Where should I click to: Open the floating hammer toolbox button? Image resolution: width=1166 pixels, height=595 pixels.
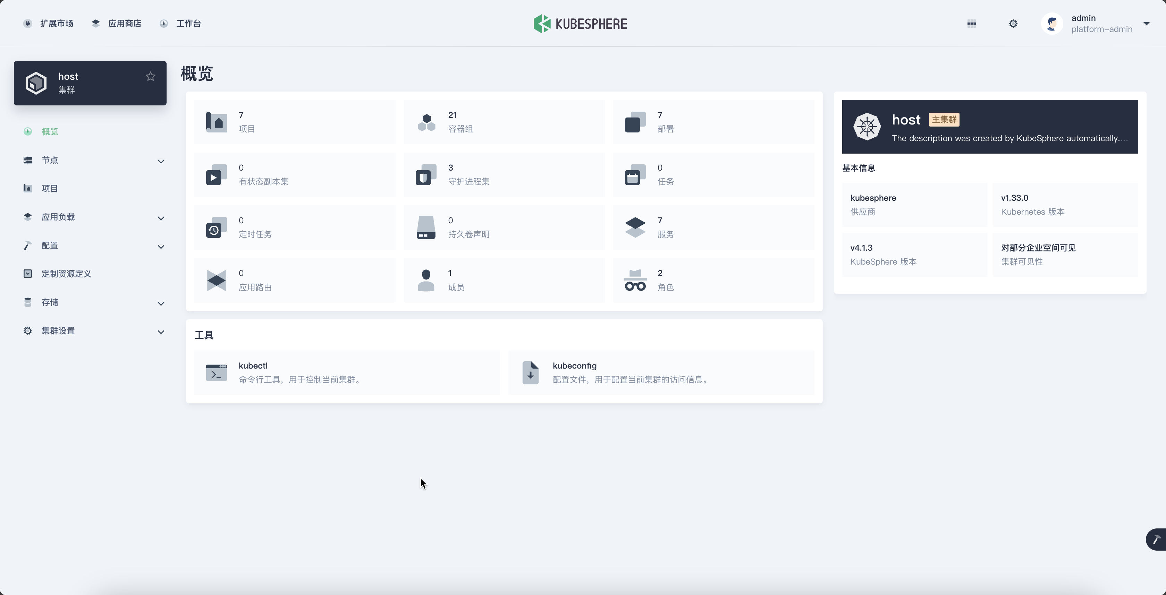(x=1157, y=539)
